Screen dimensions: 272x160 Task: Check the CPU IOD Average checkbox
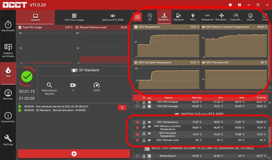coord(137,106)
